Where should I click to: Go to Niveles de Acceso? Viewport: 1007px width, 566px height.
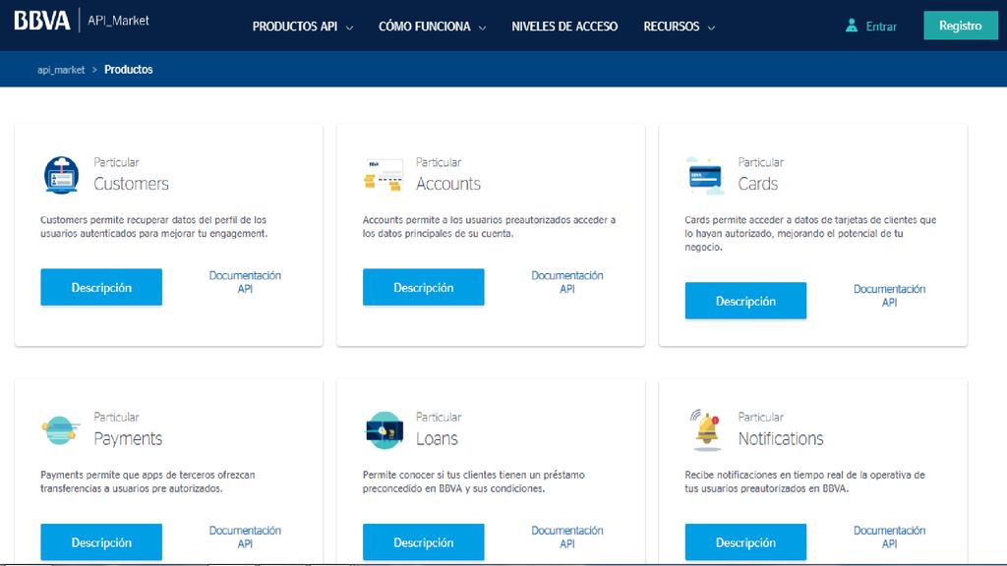coord(564,27)
